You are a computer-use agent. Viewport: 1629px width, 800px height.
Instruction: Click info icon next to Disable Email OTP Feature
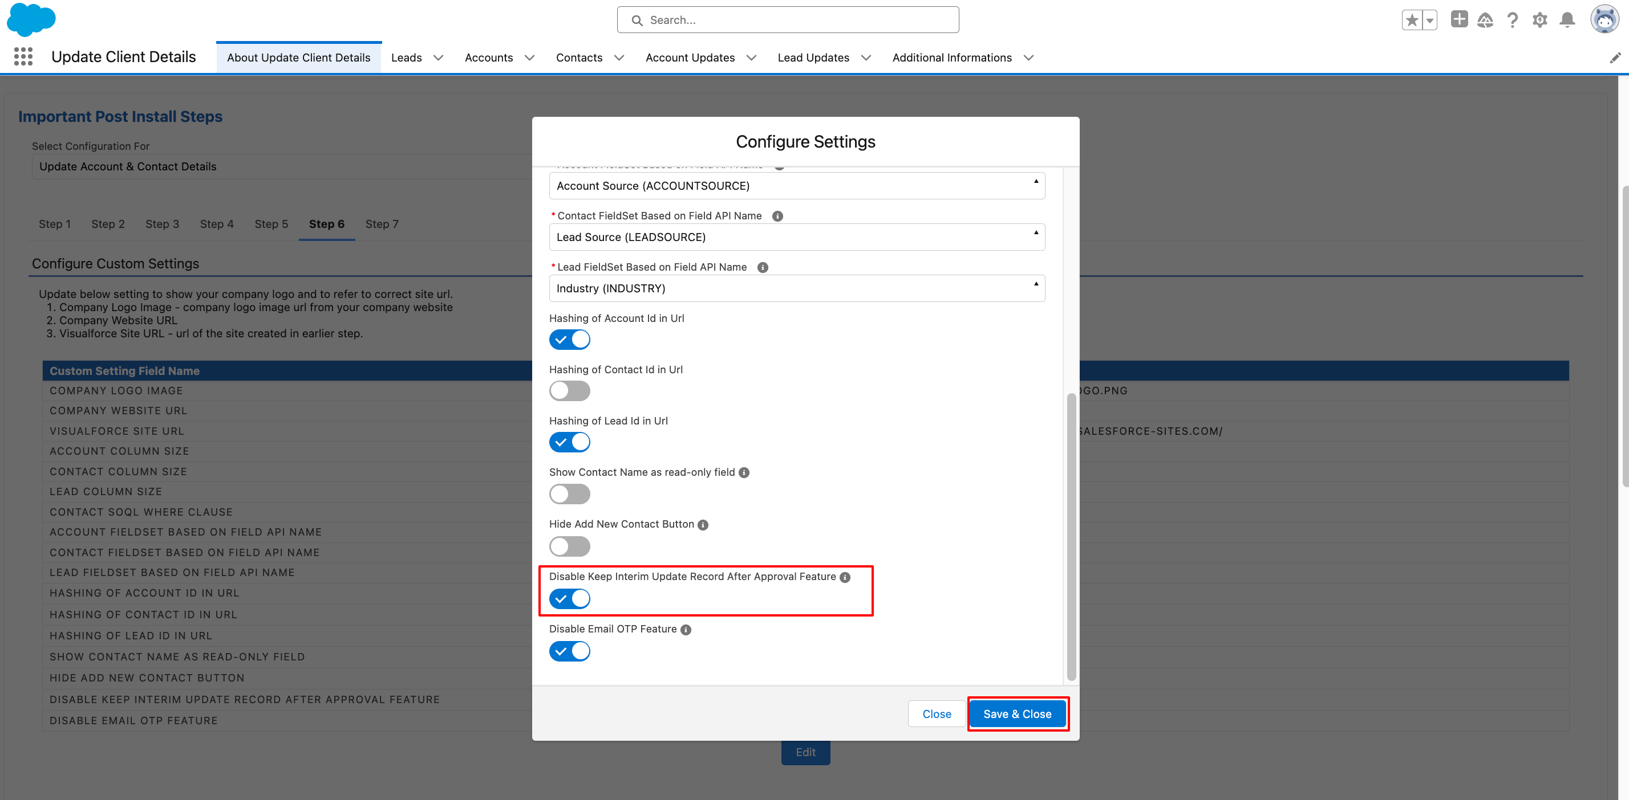coord(686,630)
